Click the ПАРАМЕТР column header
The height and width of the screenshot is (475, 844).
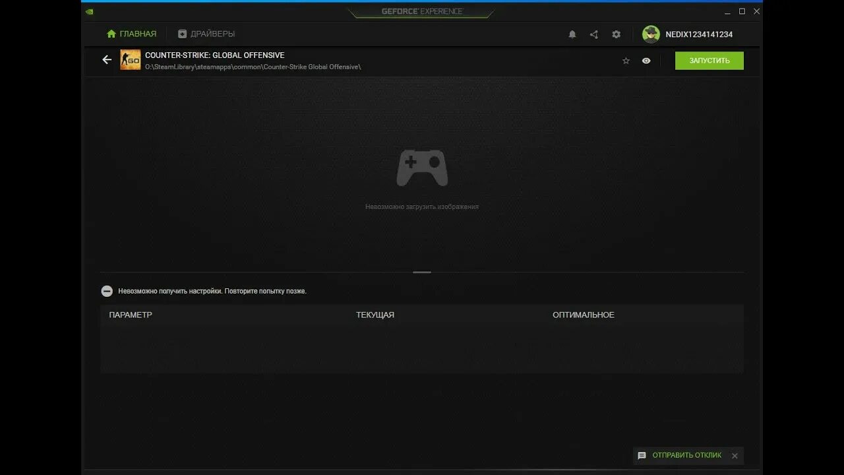(131, 315)
